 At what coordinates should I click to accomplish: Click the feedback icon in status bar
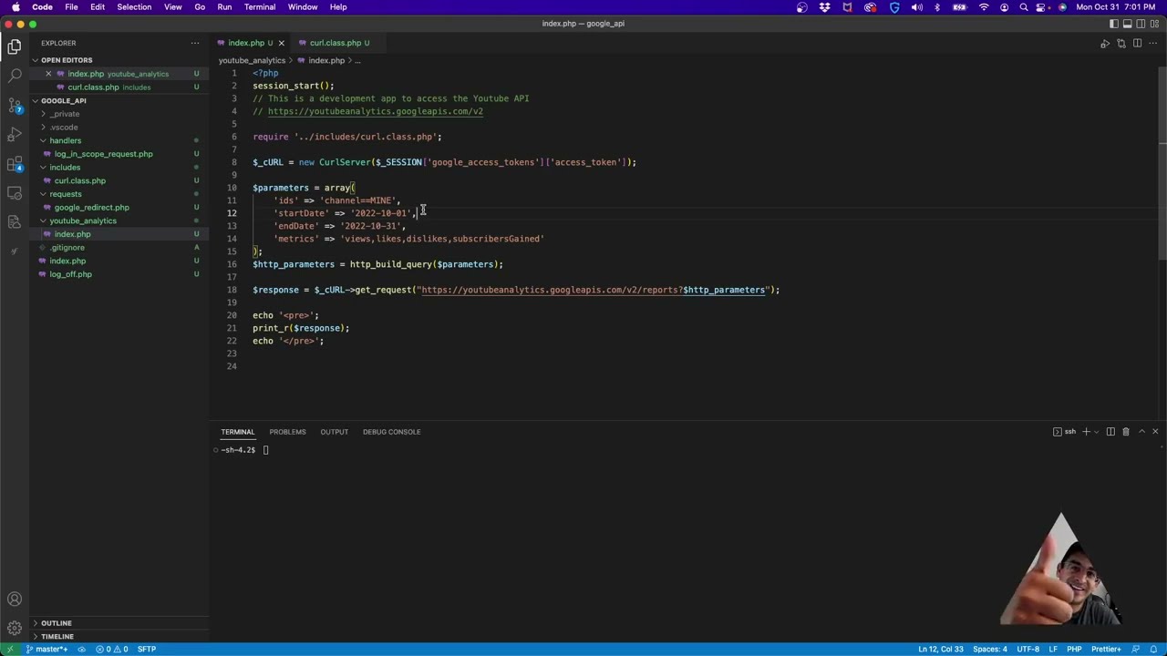(1136, 649)
